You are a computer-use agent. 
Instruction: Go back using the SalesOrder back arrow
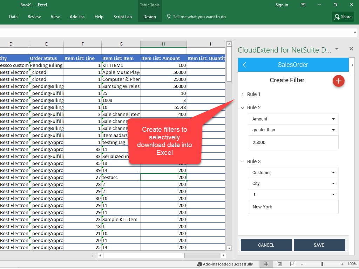(x=244, y=65)
